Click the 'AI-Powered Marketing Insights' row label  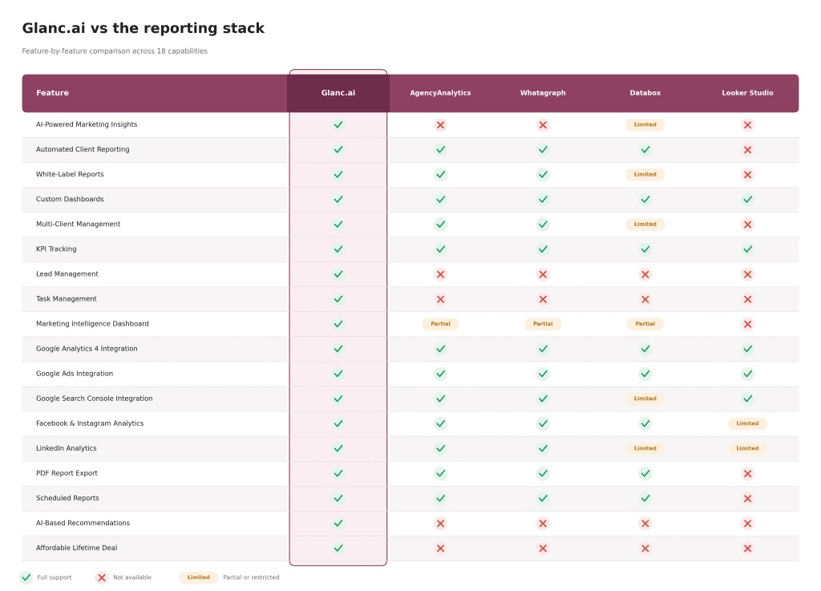pyautogui.click(x=87, y=124)
